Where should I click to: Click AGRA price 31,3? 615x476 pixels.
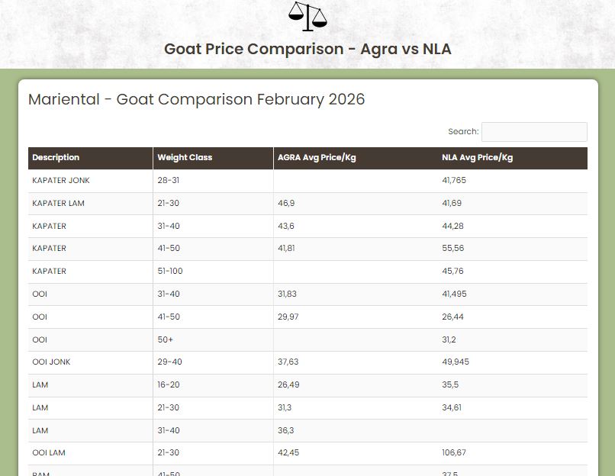tap(285, 407)
